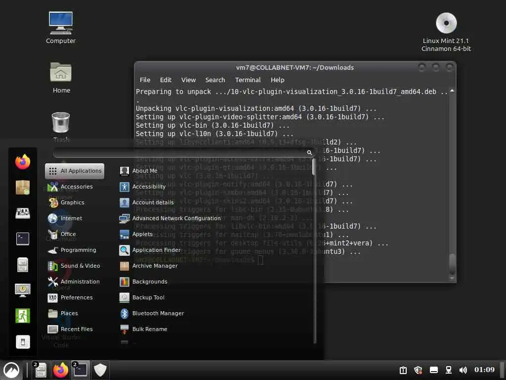Viewport: 506px width, 380px height.
Task: Select the Places category
Action: point(63,313)
